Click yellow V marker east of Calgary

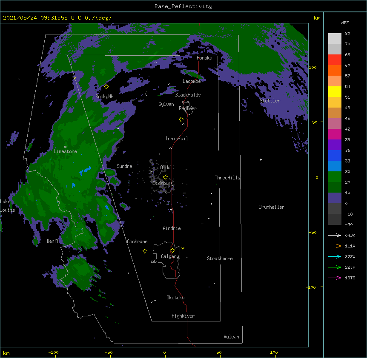[x=183, y=248]
